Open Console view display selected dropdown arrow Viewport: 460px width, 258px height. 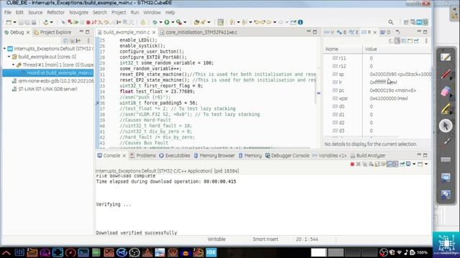(414, 164)
